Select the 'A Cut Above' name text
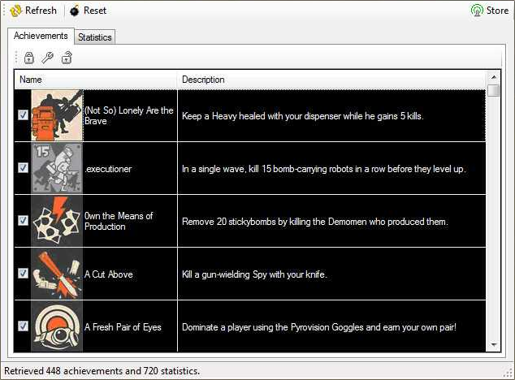Image resolution: width=515 pixels, height=380 pixels. (109, 274)
